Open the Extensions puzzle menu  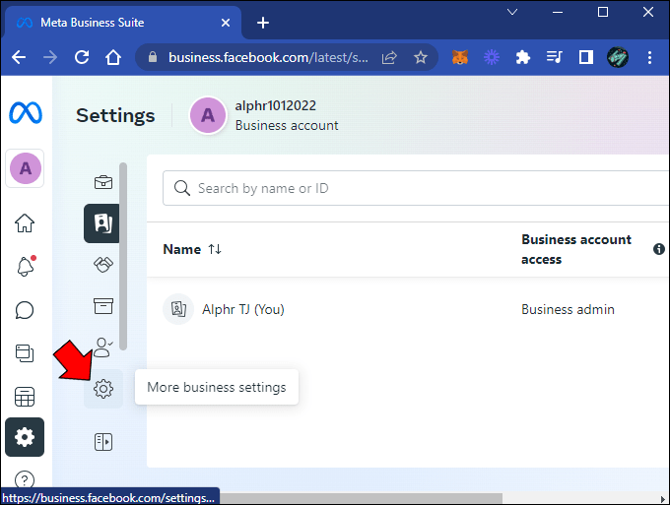click(523, 57)
